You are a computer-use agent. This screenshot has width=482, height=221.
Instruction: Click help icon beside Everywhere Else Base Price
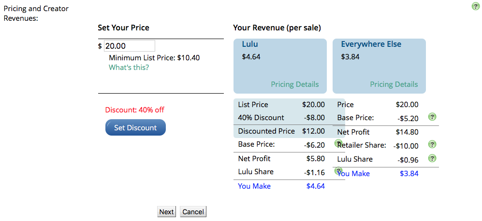pyautogui.click(x=432, y=117)
